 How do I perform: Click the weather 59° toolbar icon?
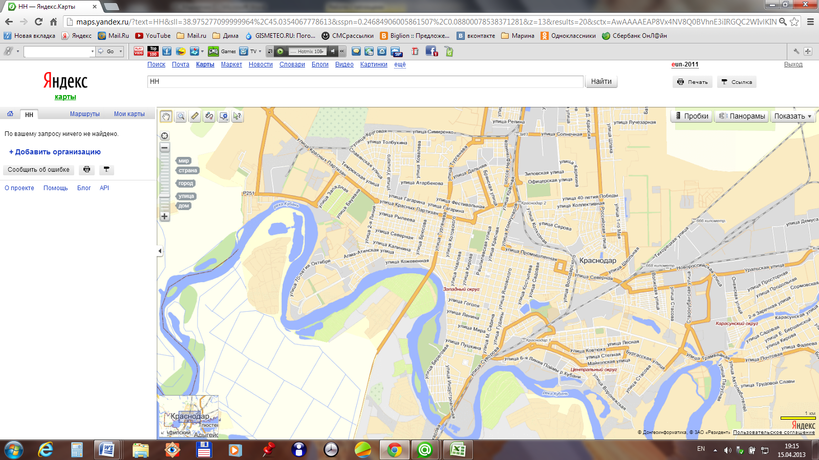[x=396, y=51]
